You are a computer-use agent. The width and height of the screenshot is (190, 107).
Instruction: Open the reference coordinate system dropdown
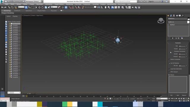[x=54, y=7]
